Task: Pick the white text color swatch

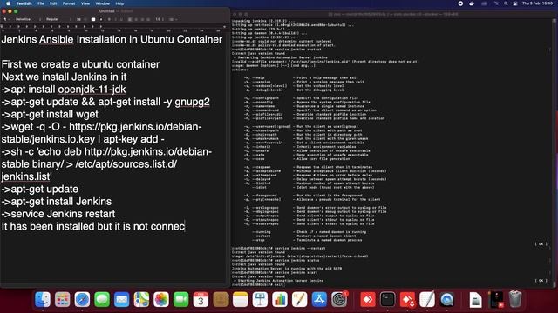Action: [93, 19]
